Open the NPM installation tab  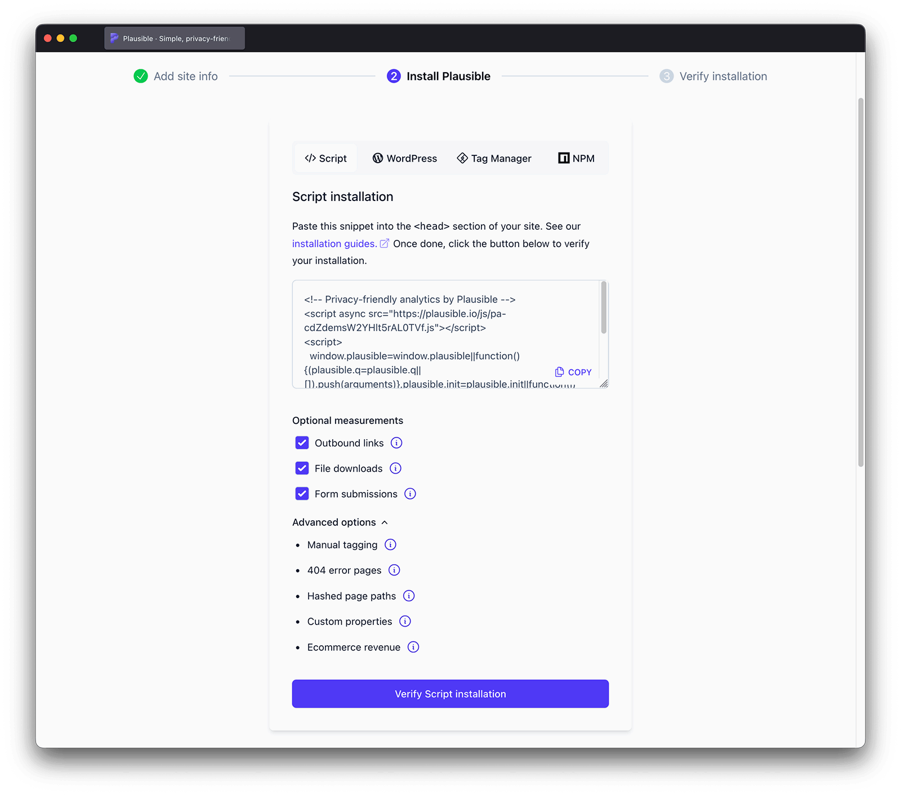[x=576, y=158]
